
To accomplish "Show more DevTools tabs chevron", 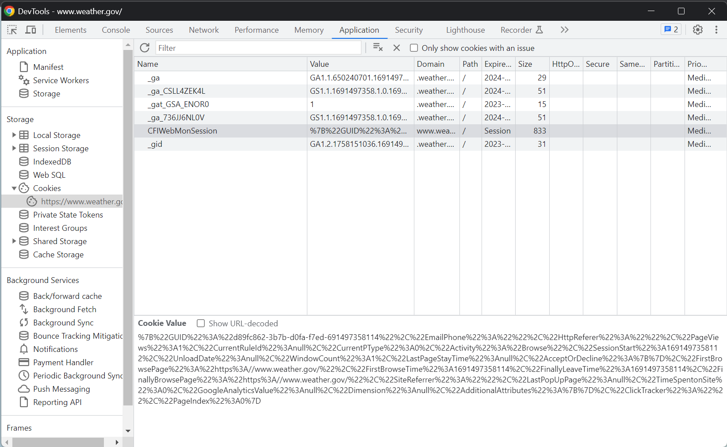I will pos(564,30).
